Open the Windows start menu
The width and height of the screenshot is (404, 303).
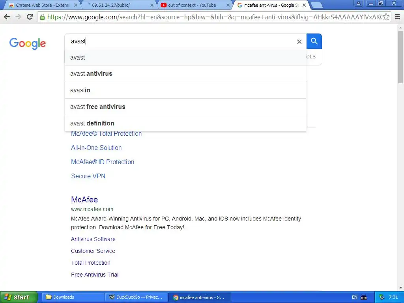(19, 297)
